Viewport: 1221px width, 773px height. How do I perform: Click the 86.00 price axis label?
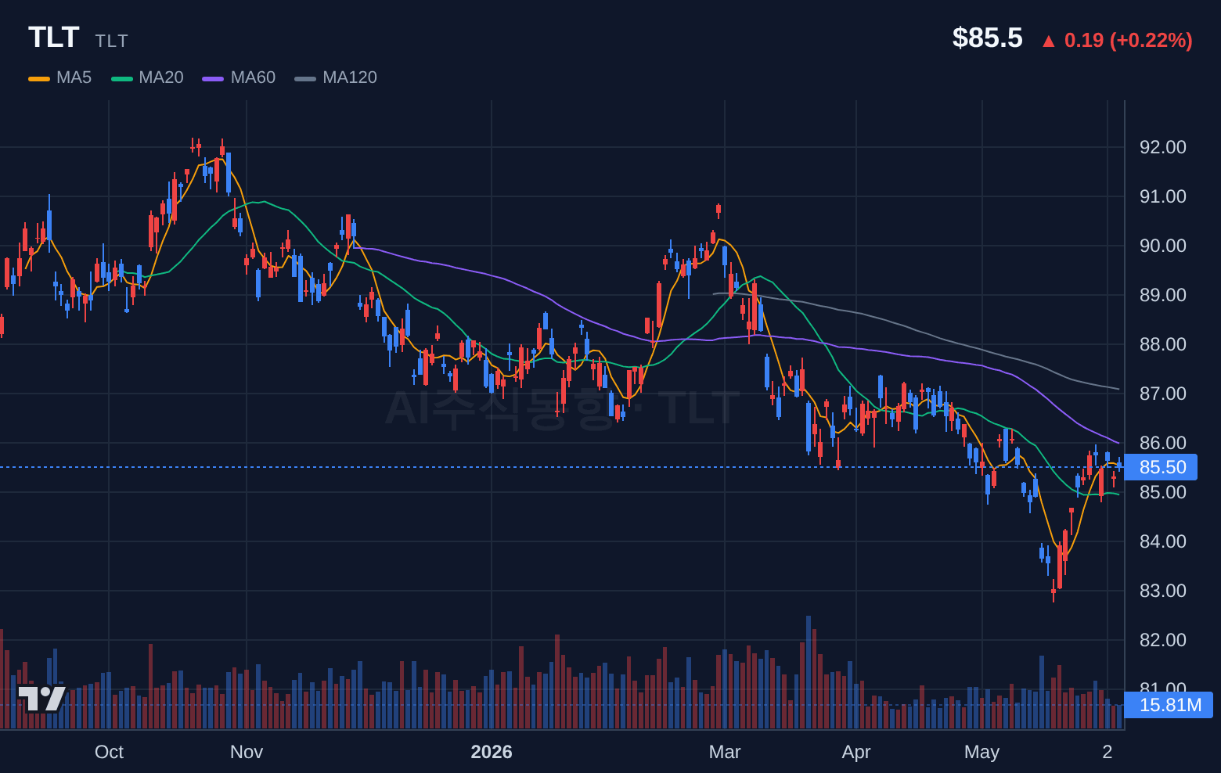1163,443
